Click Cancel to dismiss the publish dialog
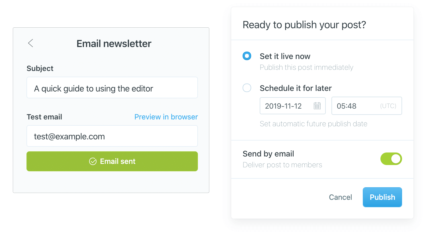The width and height of the screenshot is (426, 236). pyautogui.click(x=340, y=197)
